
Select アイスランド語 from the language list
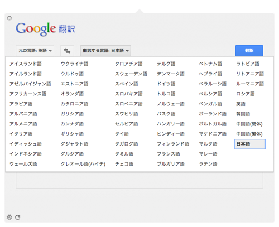26,64
